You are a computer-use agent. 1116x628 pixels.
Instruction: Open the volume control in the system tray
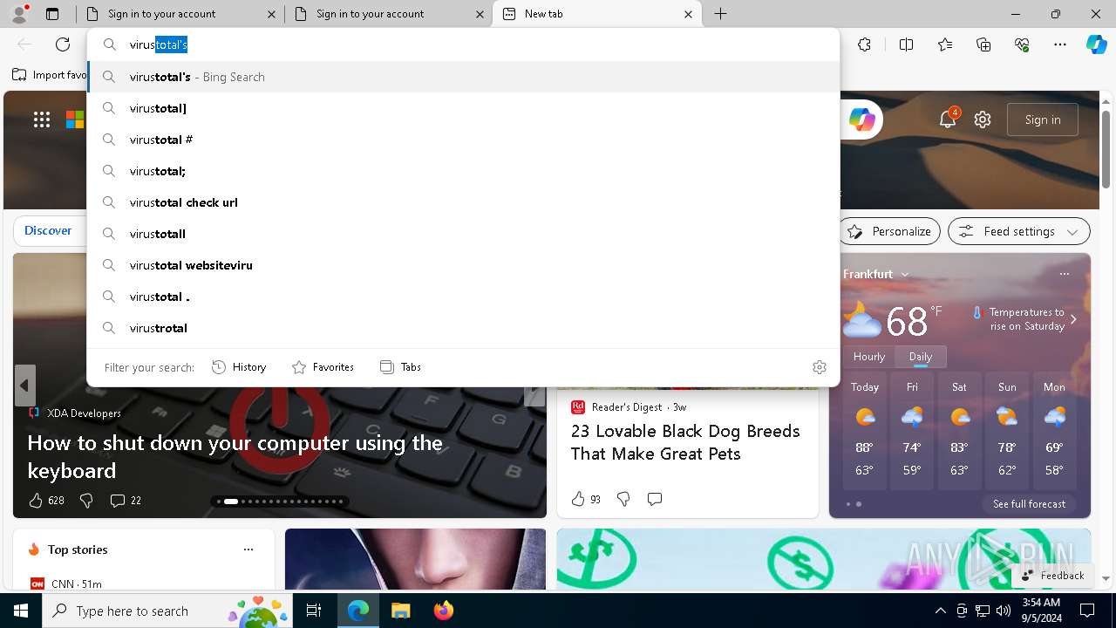coord(1004,611)
